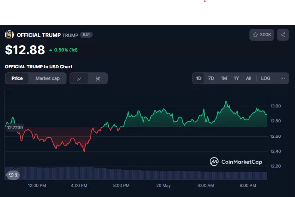
Task: Select the 1Y time range
Action: [236, 78]
